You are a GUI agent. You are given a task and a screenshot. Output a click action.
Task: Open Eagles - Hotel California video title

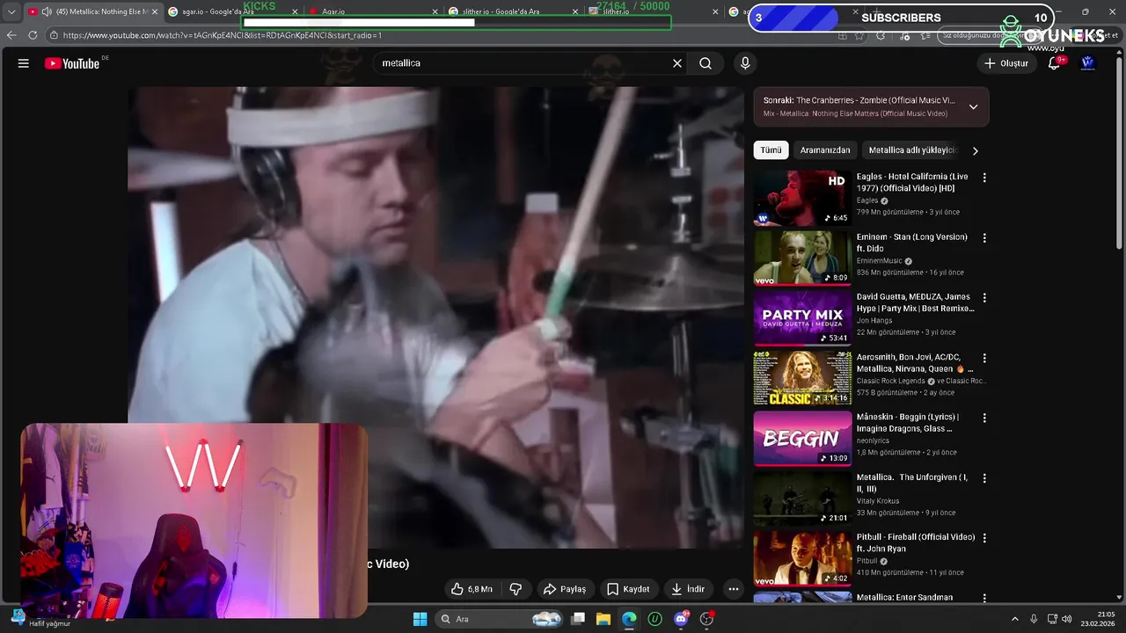click(912, 182)
